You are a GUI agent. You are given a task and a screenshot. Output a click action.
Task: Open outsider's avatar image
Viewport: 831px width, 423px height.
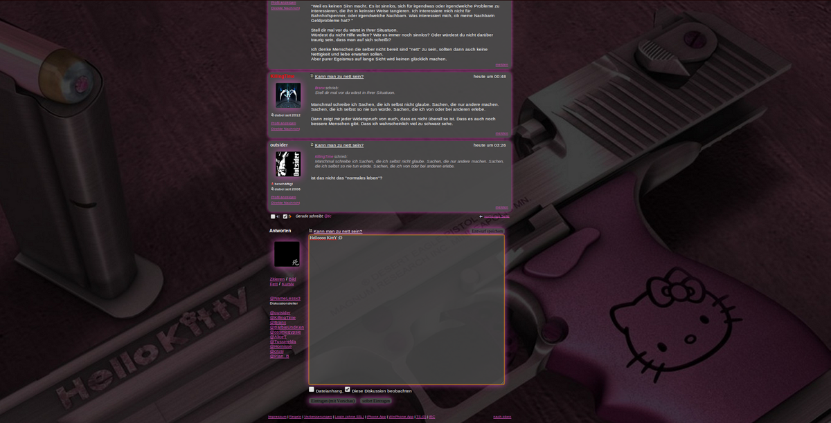pos(288,164)
